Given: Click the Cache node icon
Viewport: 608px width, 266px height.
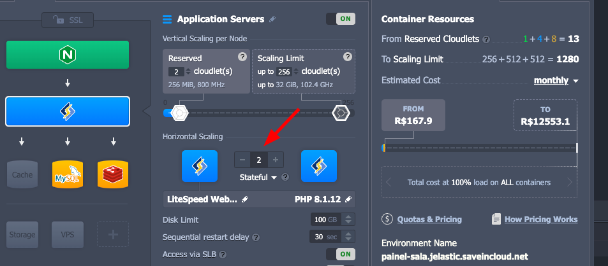Looking at the screenshot, I should click(22, 174).
